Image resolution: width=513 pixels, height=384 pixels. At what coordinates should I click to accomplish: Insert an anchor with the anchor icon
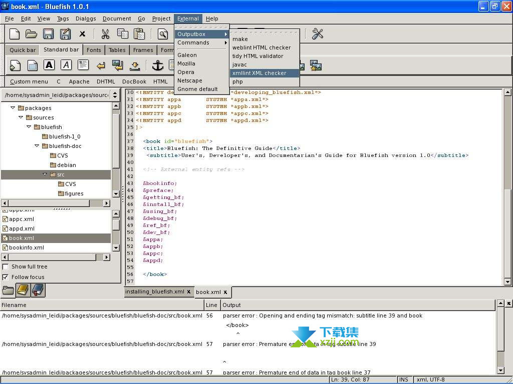tap(158, 65)
